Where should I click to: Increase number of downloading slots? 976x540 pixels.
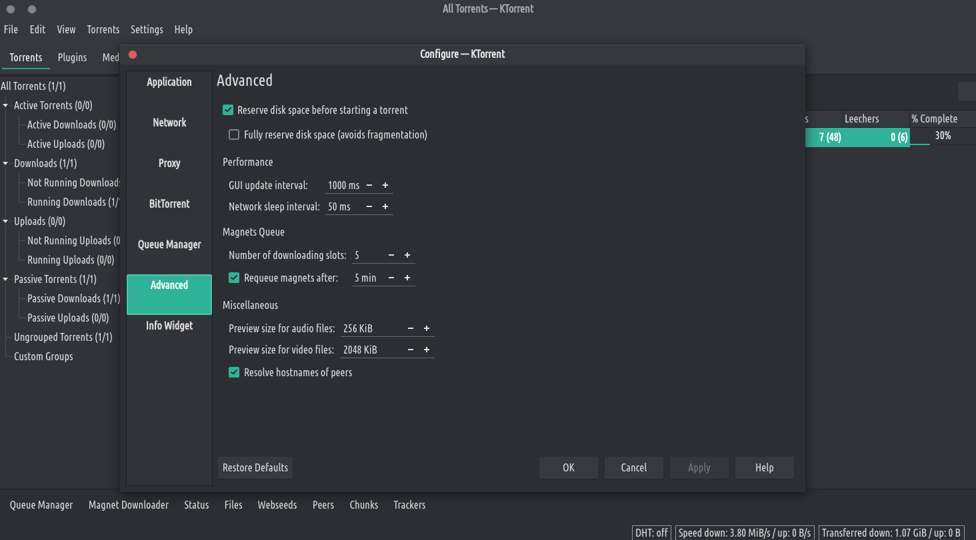click(407, 256)
